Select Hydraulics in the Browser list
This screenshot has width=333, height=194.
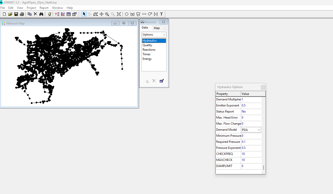(154, 41)
